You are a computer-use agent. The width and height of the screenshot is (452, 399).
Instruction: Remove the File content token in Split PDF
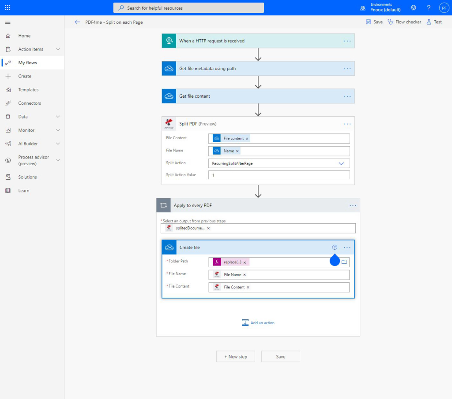coord(247,139)
